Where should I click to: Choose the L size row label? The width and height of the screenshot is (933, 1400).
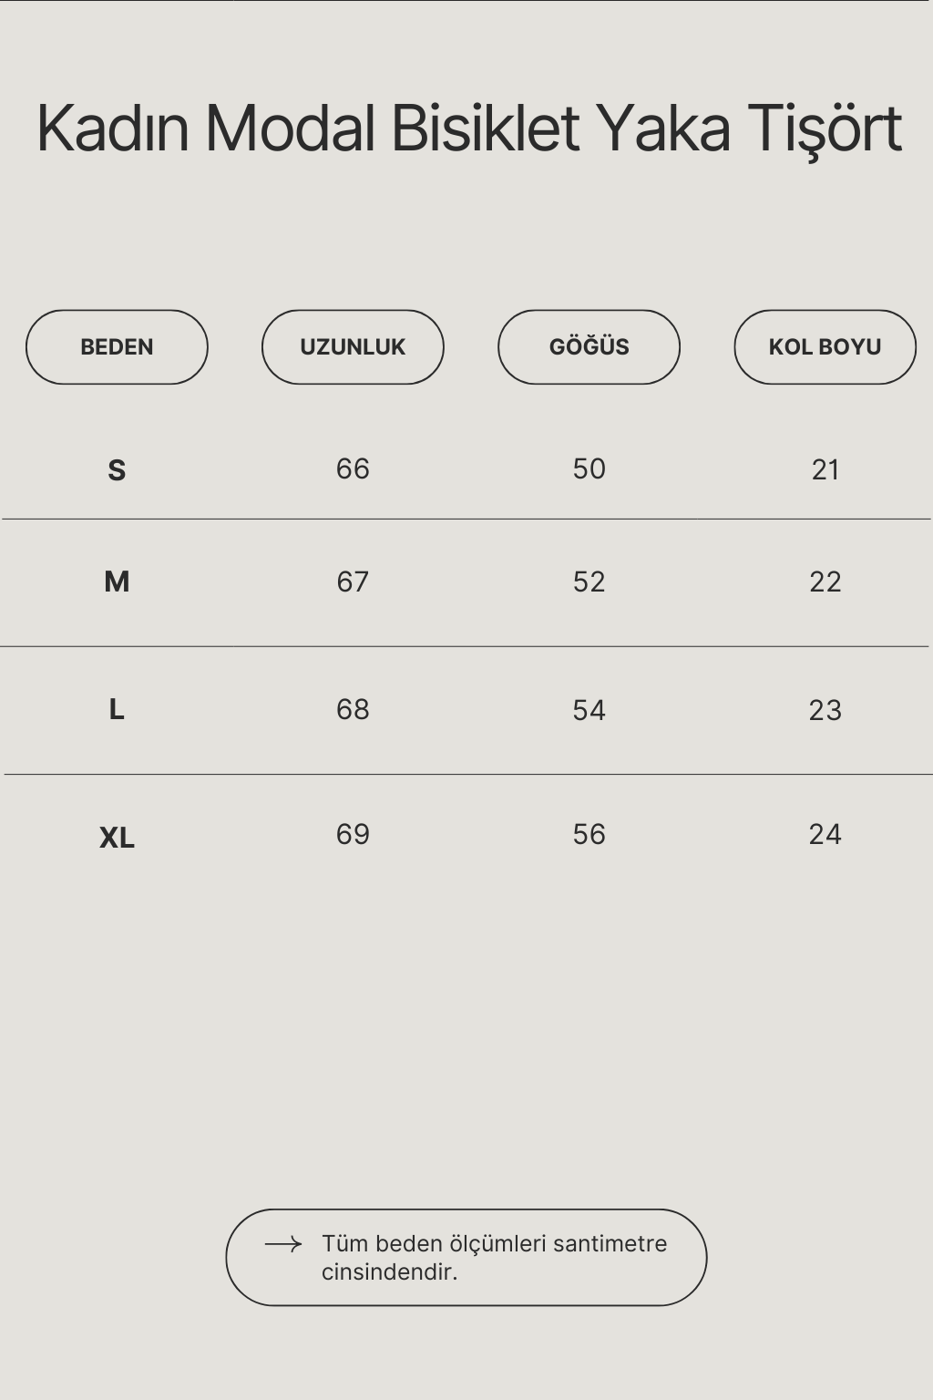click(x=117, y=709)
